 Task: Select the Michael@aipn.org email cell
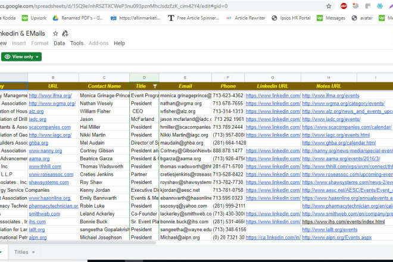click(185, 238)
